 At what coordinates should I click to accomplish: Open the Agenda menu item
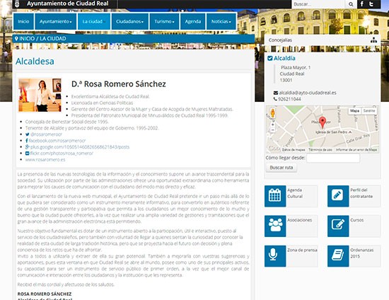click(193, 22)
